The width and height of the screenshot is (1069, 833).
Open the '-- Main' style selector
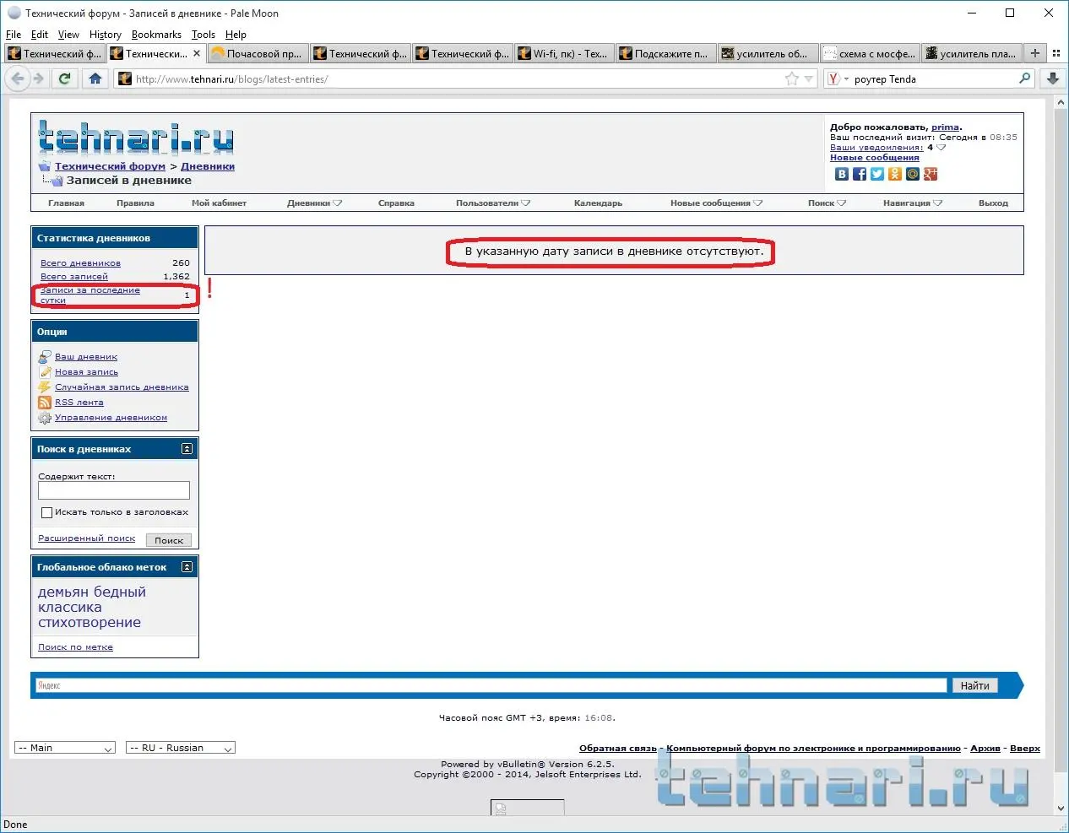pyautogui.click(x=65, y=748)
